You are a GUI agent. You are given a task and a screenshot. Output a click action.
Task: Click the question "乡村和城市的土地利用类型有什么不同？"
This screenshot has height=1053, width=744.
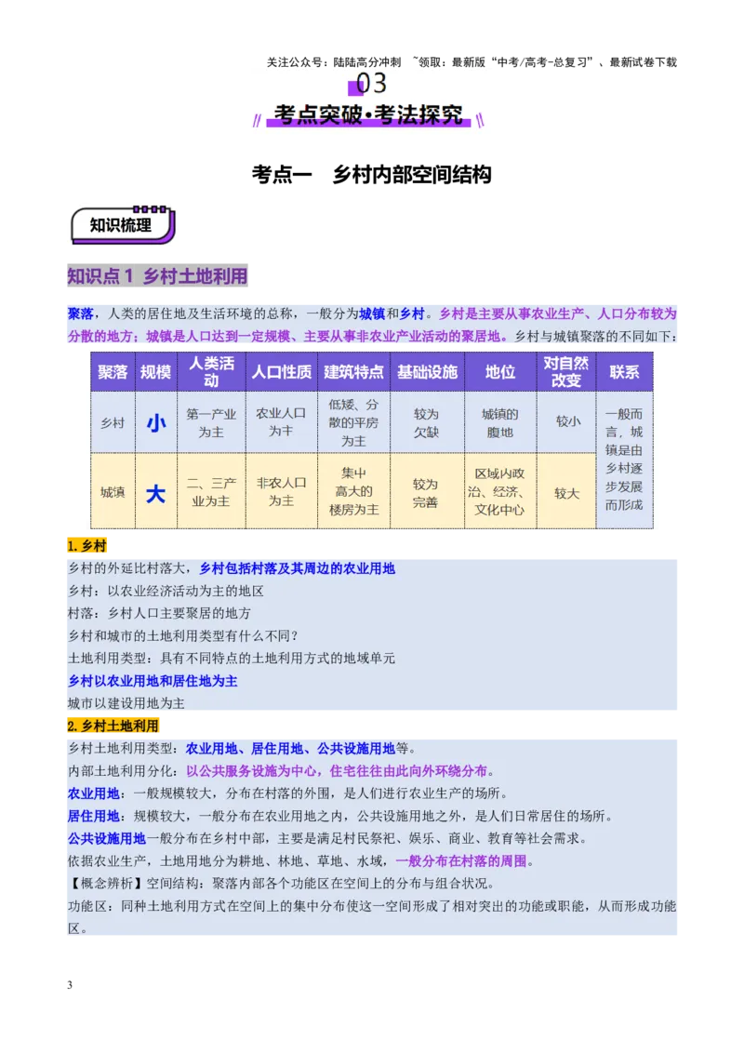click(183, 635)
